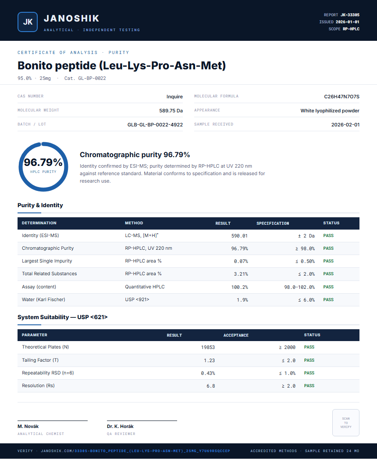The width and height of the screenshot is (377, 471).
Task: Click the CAS number value Inquire
Action: 174,97
